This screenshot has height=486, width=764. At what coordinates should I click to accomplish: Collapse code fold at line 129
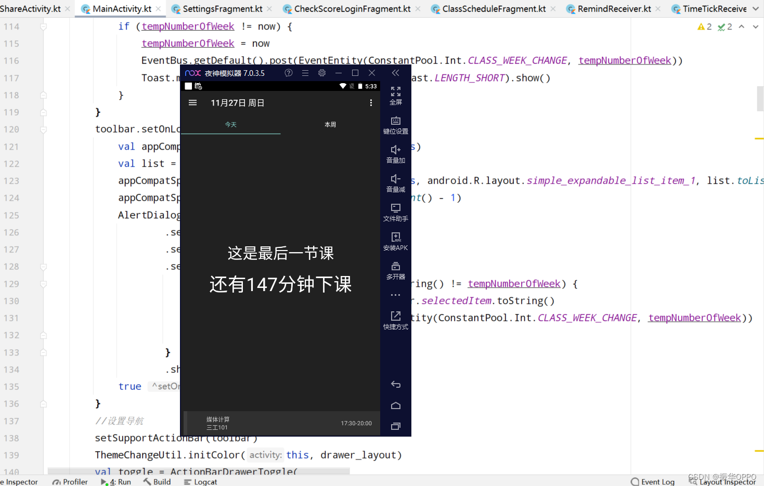[x=44, y=284]
